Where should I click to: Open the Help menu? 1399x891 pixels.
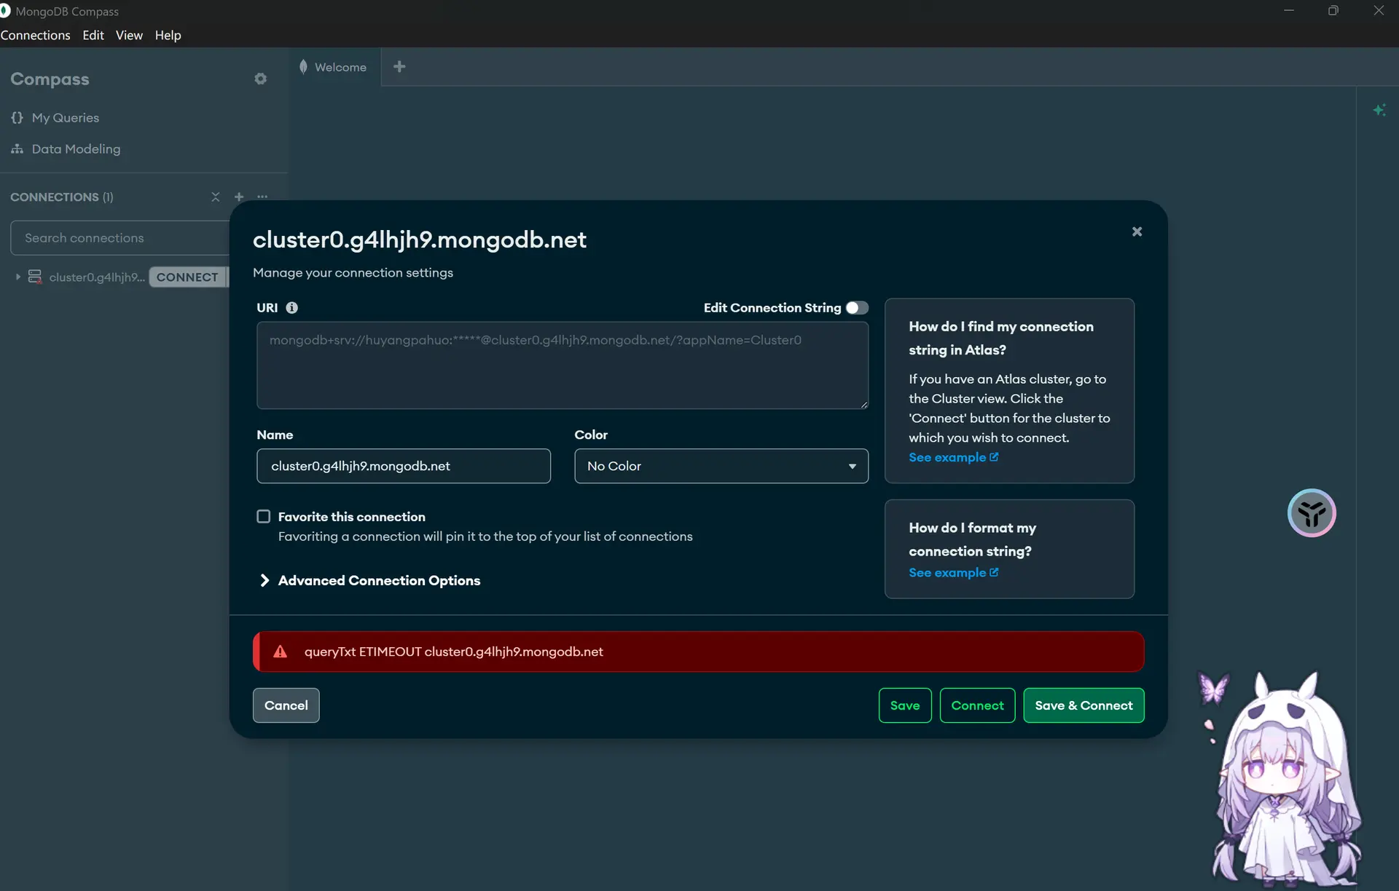pos(168,35)
